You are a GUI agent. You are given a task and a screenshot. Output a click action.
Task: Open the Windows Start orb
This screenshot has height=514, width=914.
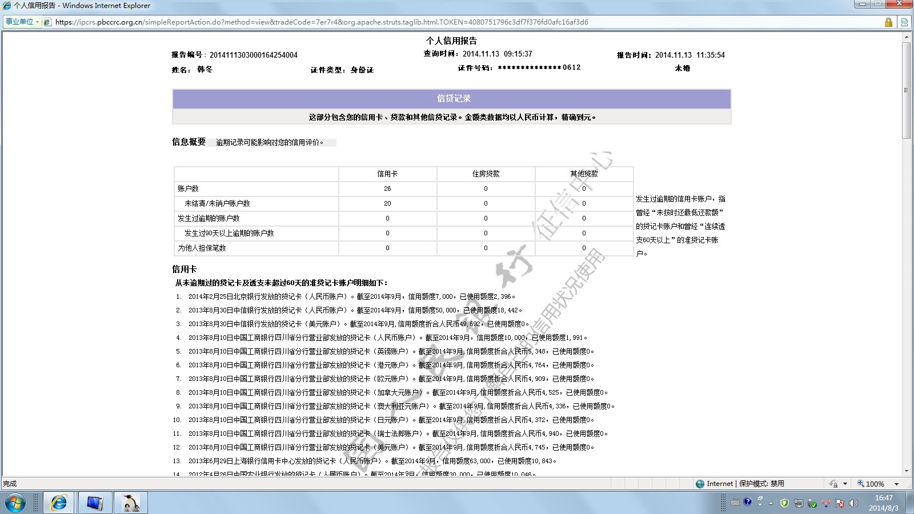15,503
